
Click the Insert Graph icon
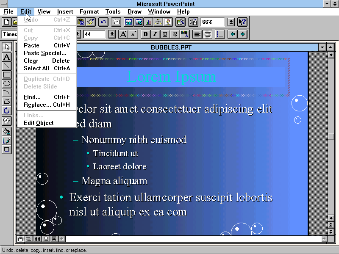click(x=147, y=22)
